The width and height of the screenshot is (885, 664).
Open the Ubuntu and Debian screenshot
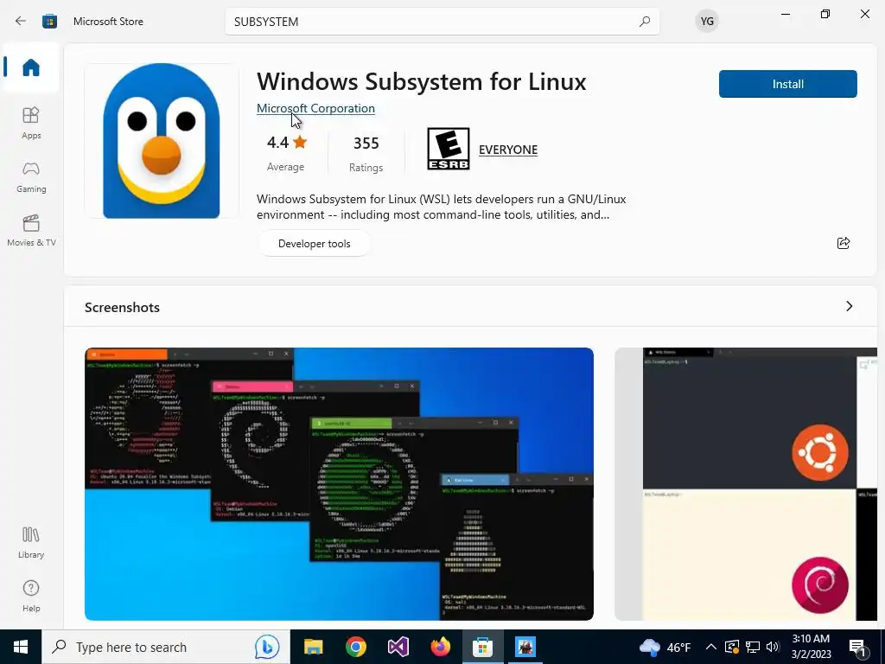746,484
